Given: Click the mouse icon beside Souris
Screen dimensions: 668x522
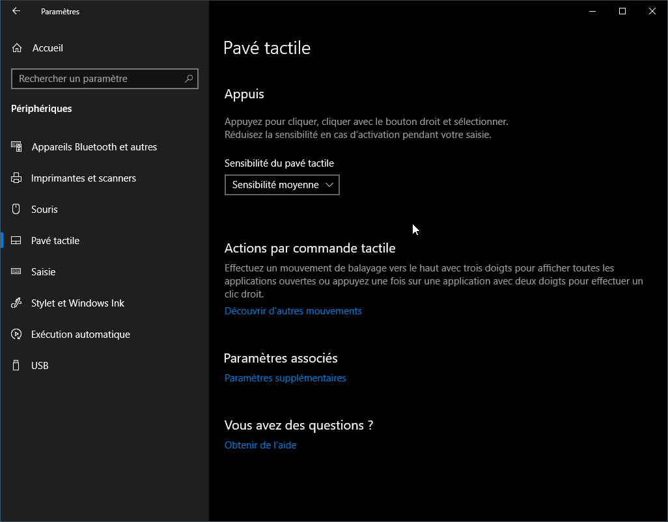Looking at the screenshot, I should click(17, 210).
